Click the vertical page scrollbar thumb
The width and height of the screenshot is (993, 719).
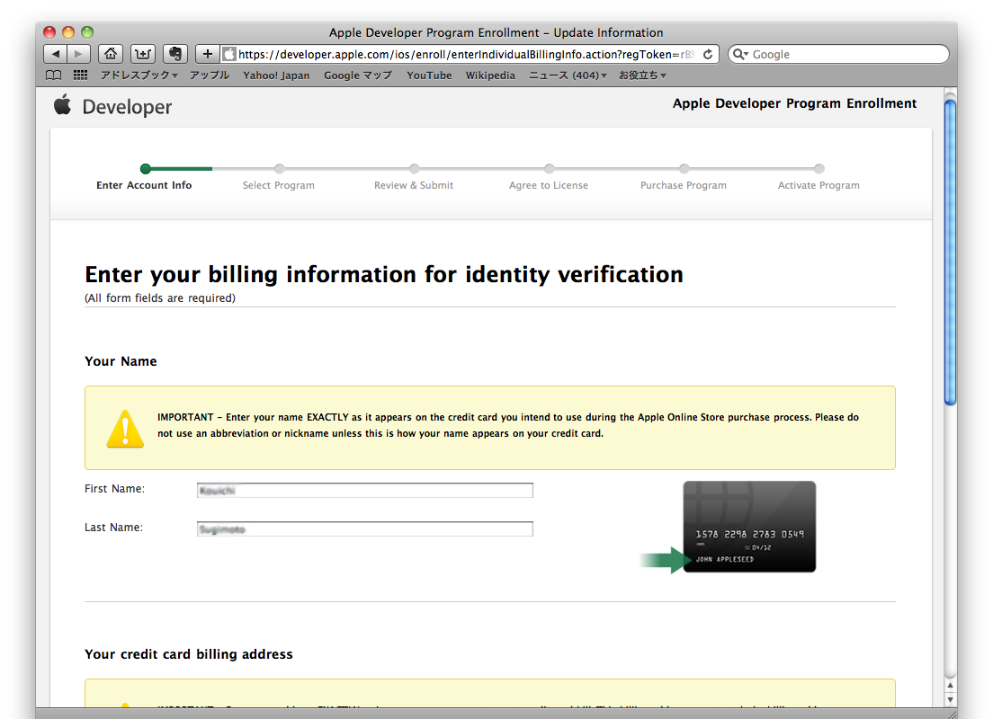pos(950,252)
